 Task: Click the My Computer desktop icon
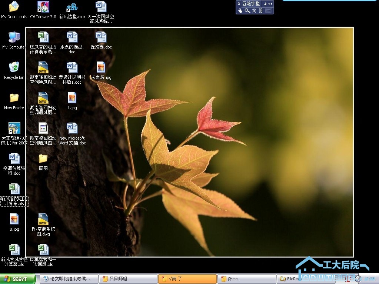[x=14, y=37]
